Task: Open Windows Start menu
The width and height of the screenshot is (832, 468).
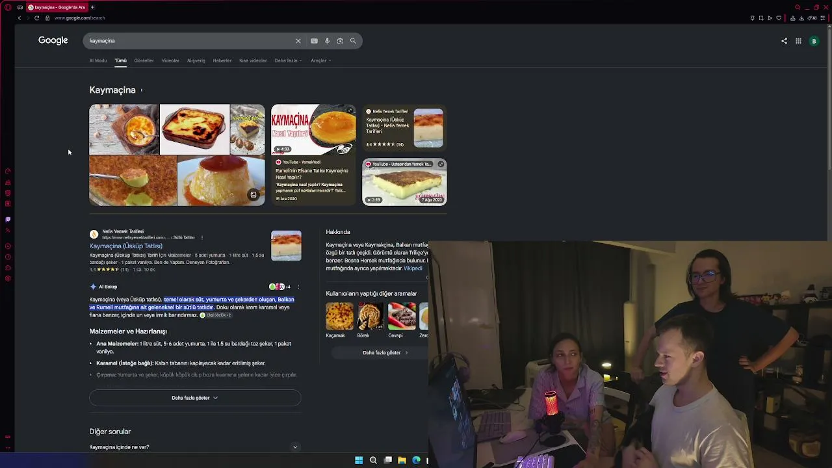Action: 359,460
